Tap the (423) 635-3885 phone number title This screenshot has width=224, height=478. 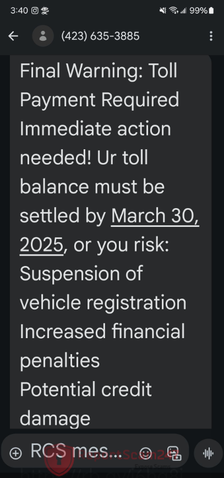tap(100, 36)
